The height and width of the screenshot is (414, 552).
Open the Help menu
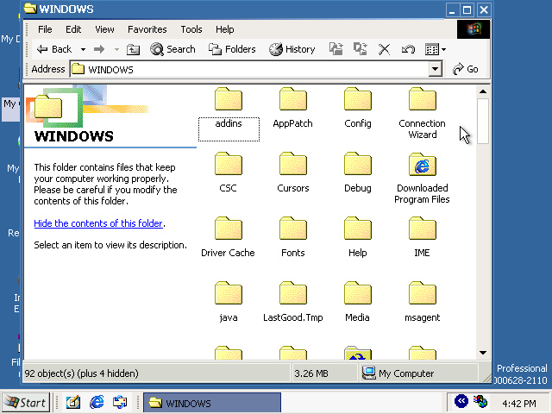click(224, 29)
